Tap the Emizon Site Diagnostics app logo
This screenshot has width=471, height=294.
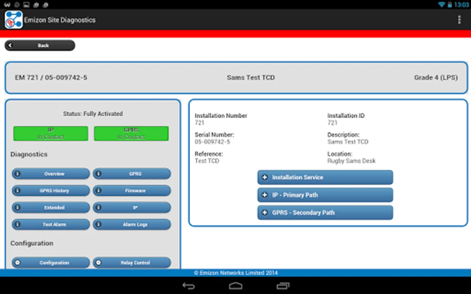(x=14, y=20)
